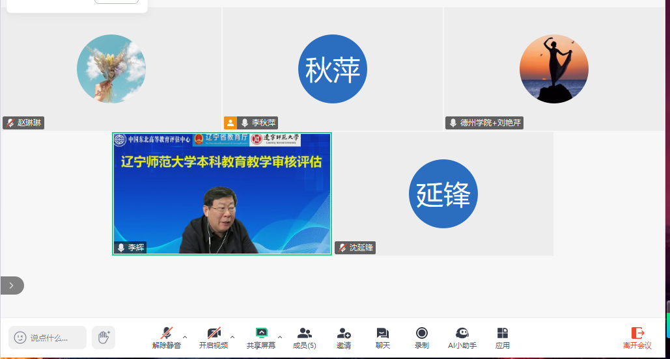This screenshot has width=670, height=359.
Task: Click the 邀请 invite icon
Action: [x=344, y=338]
